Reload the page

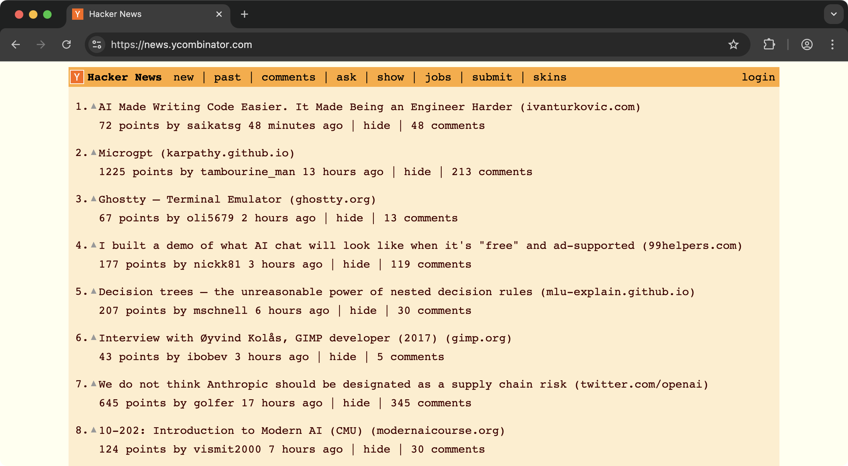click(x=66, y=44)
